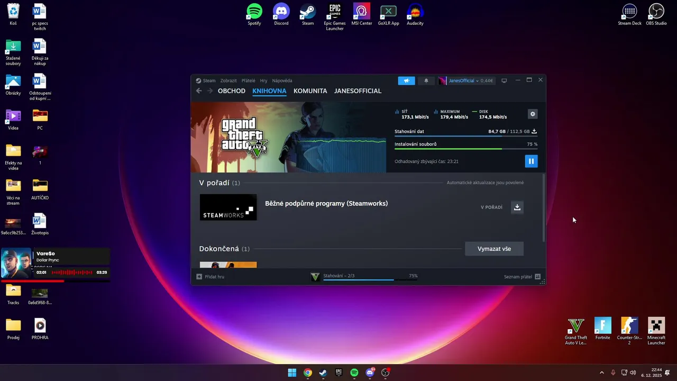Open the OBS Studio shortcut
The width and height of the screenshot is (677, 381).
tap(656, 15)
